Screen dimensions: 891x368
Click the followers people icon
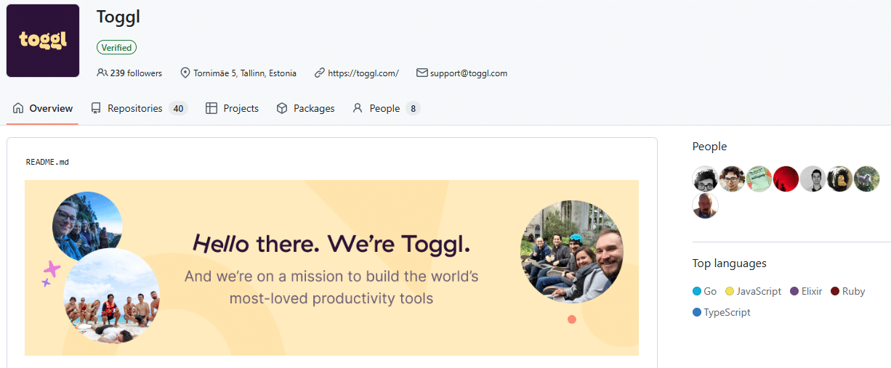tap(102, 73)
